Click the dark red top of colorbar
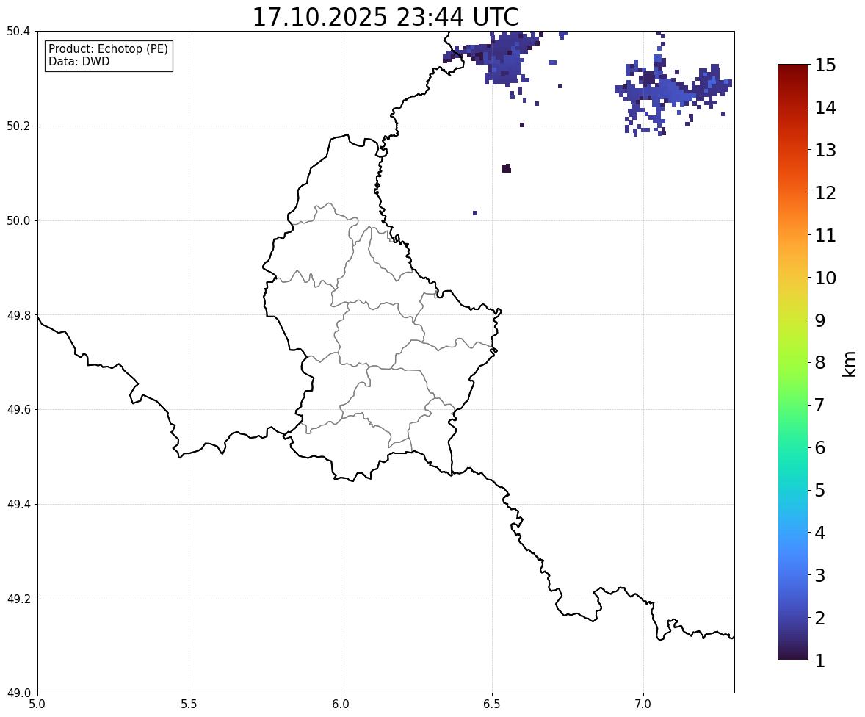Image resolution: width=865 pixels, height=717 pixels. point(793,69)
